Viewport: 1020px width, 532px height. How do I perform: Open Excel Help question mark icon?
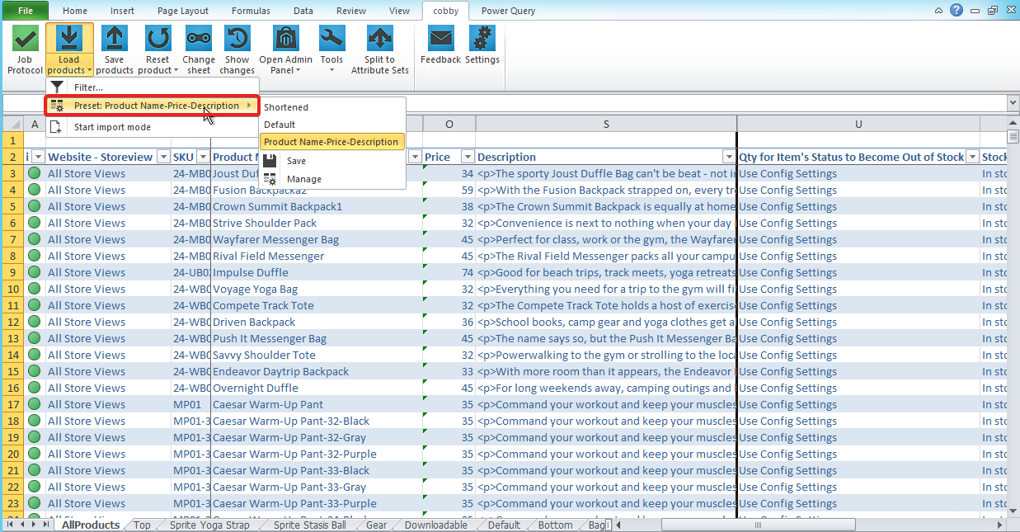(x=957, y=10)
